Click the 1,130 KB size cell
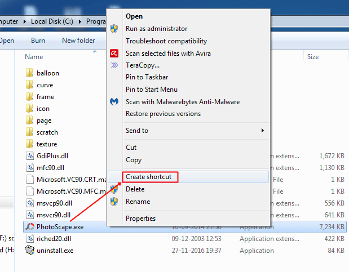349x272 pixels. coord(332,168)
